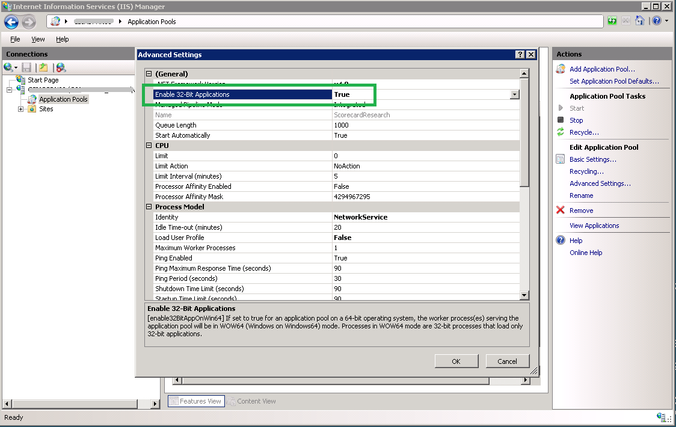This screenshot has height=427, width=676.
Task: Open Advanced Settings link in Actions
Action: pyautogui.click(x=600, y=183)
